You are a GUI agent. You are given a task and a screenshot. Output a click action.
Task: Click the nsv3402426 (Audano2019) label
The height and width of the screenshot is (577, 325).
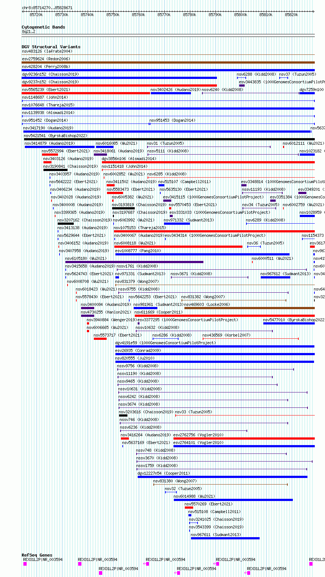(x=175, y=90)
